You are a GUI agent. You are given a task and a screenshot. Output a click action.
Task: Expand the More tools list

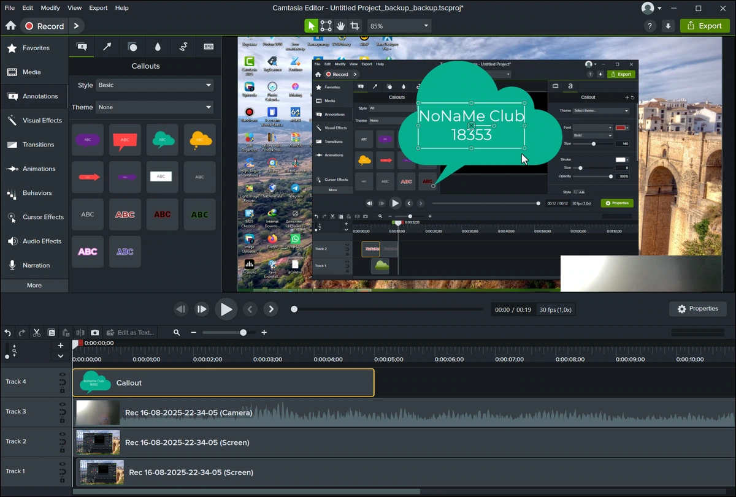click(34, 286)
